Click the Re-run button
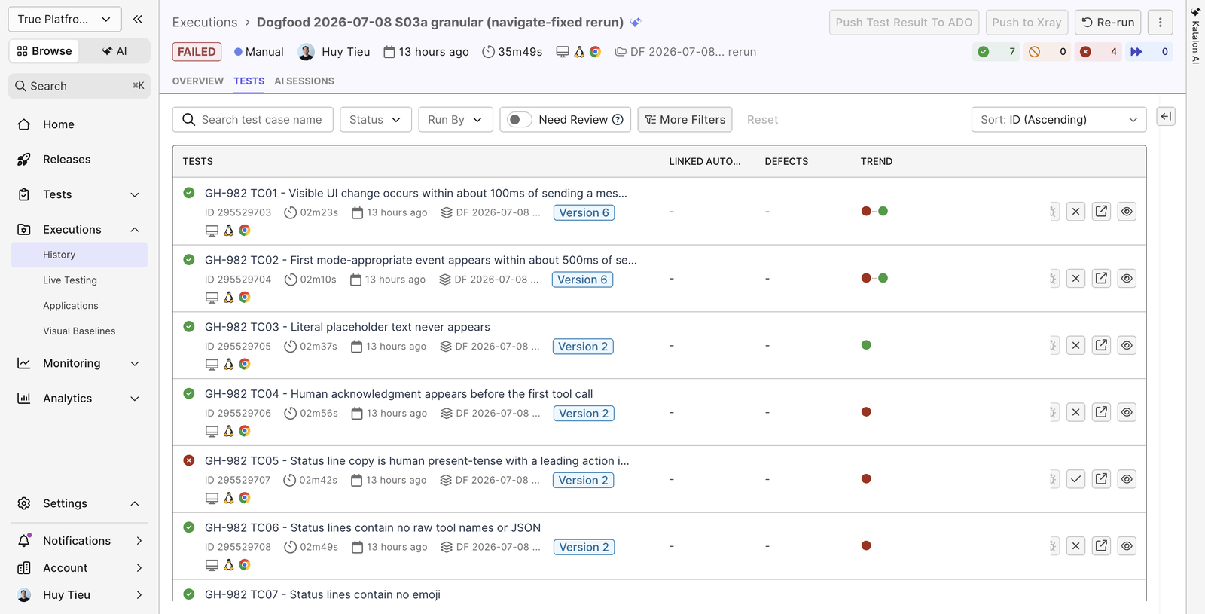 [1108, 23]
